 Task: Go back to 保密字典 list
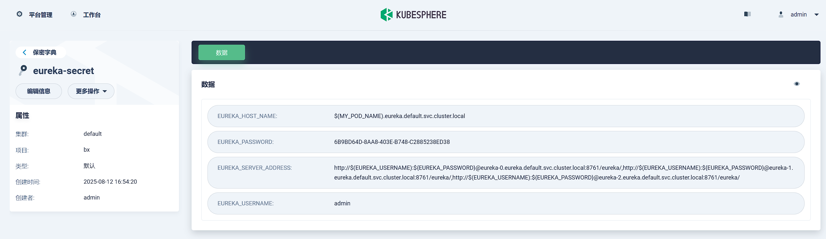tap(44, 52)
